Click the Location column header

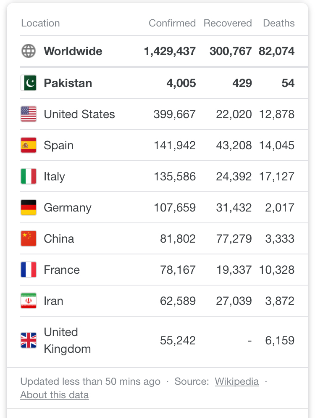click(40, 23)
